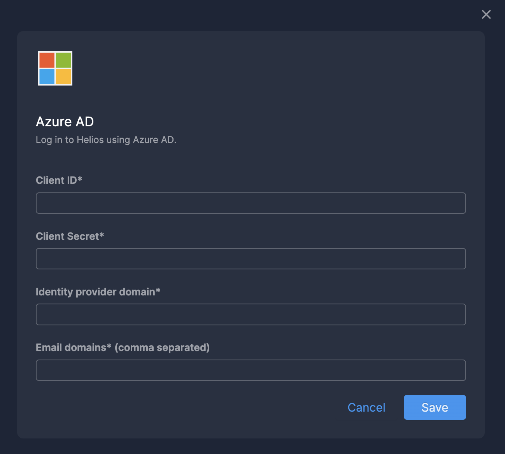505x454 pixels.
Task: Click the Azure AD heading text
Action: [65, 122]
